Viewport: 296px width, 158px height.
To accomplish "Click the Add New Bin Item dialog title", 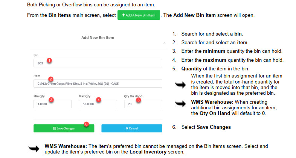I will click(x=98, y=38).
